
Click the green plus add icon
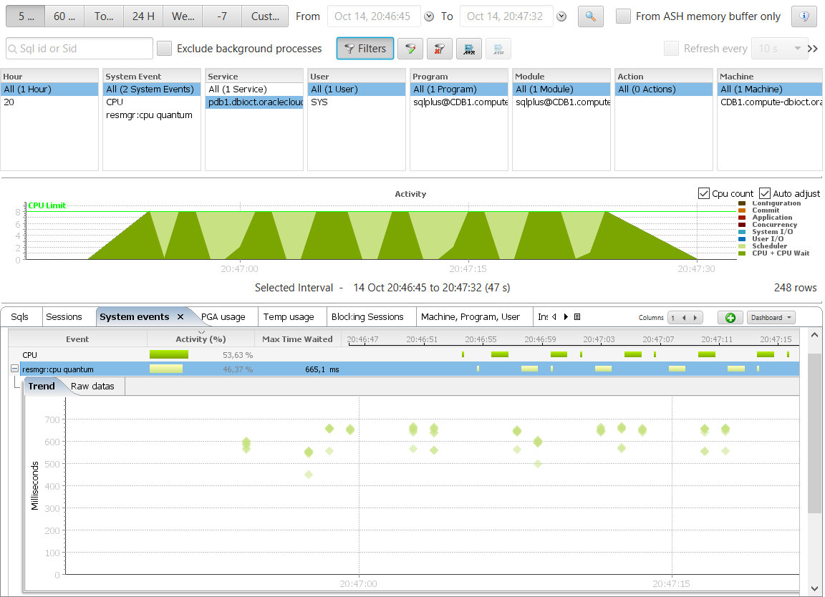pos(730,317)
